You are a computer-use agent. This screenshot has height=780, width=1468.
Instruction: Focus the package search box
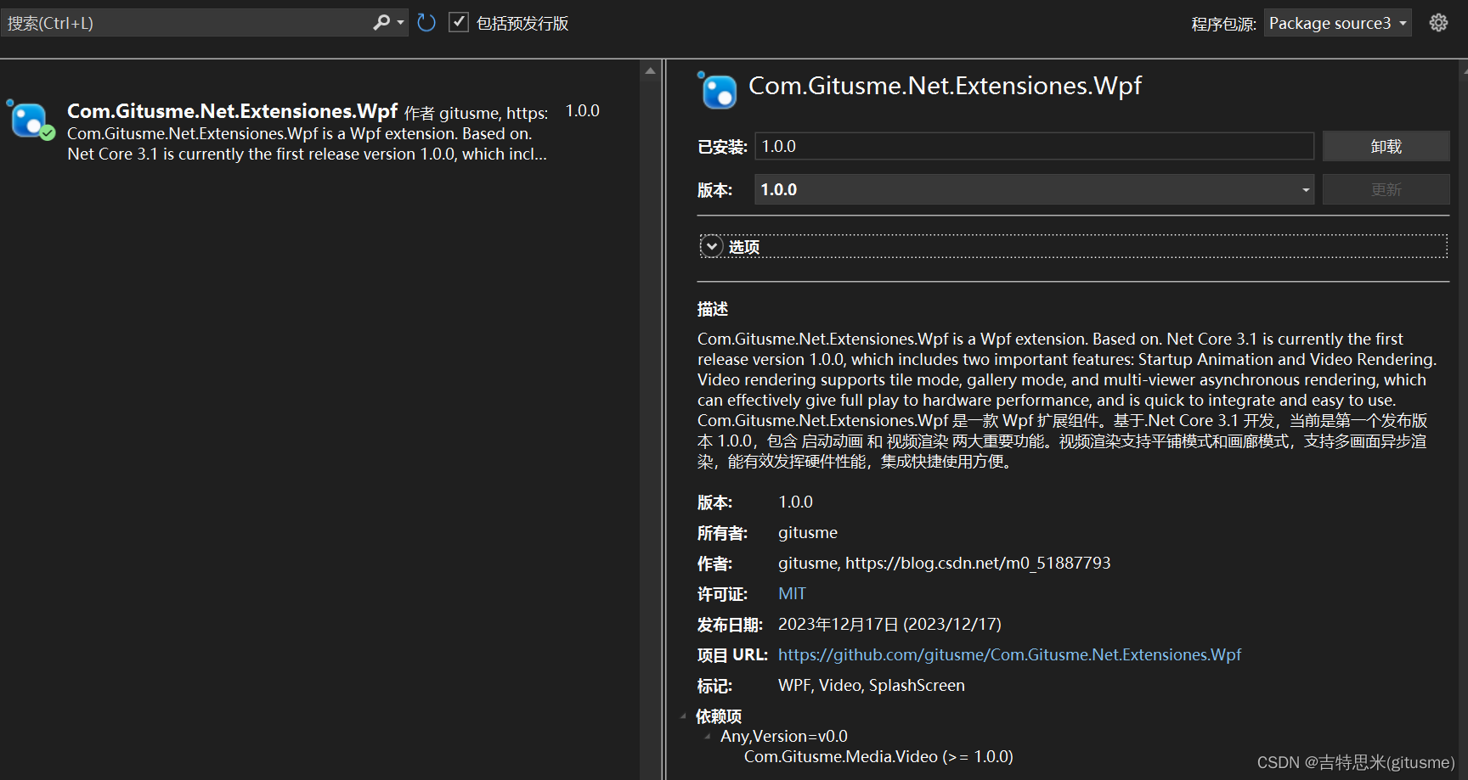[x=187, y=23]
